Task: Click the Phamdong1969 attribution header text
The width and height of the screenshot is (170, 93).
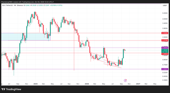Action: 28,2
